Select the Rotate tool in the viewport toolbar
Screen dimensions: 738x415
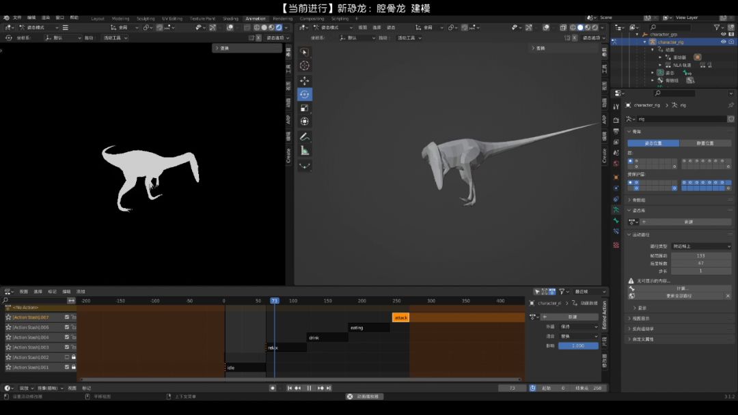304,94
